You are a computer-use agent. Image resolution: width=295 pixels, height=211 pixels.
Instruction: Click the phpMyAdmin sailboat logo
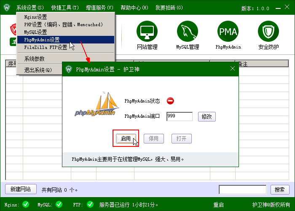point(97,104)
